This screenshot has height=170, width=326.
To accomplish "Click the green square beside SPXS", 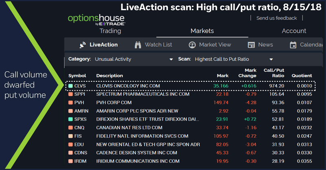I will pos(70,119).
